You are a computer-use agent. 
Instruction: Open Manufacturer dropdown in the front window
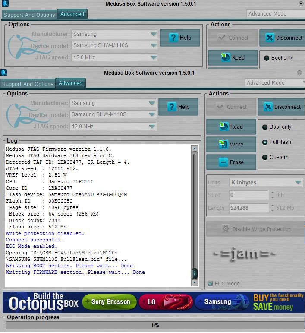(113, 103)
